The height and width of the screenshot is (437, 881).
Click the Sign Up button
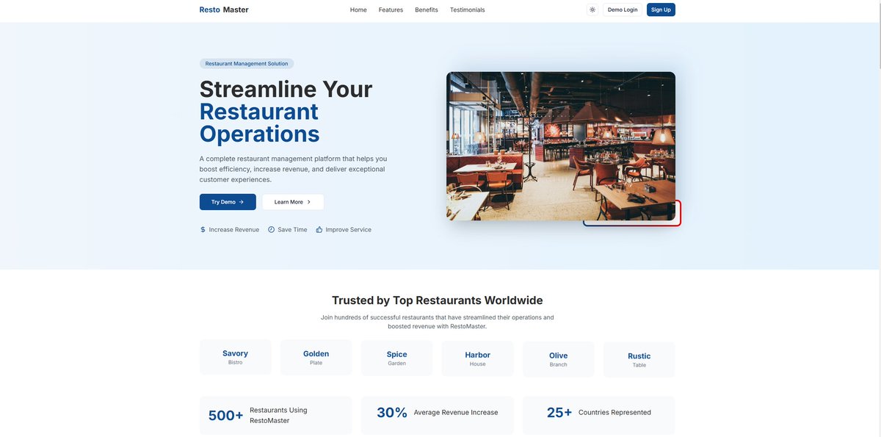point(661,10)
